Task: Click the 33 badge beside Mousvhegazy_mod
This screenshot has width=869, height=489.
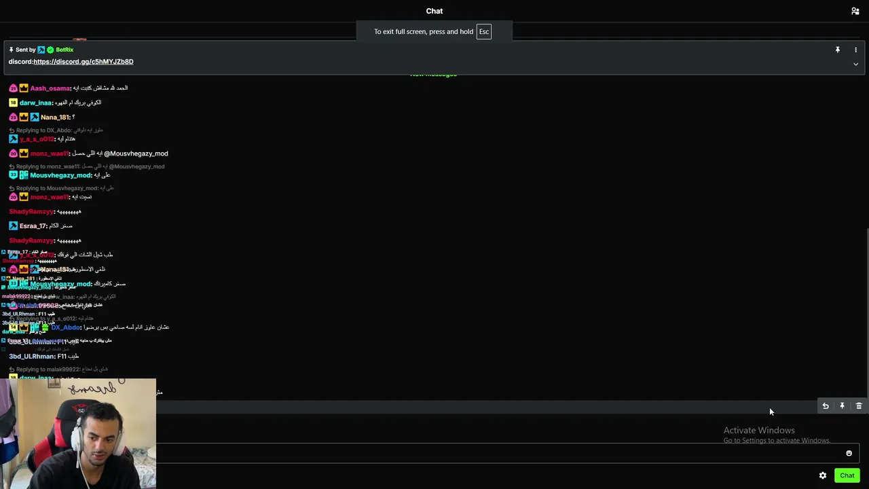Action: (13, 175)
